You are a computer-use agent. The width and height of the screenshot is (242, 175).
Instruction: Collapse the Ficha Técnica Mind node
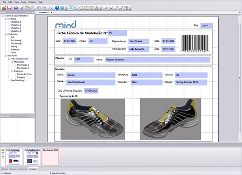click(9, 59)
